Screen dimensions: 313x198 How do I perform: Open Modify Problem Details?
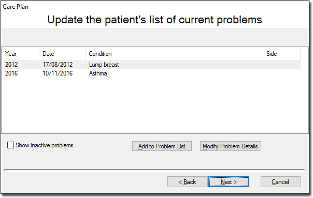coord(231,146)
